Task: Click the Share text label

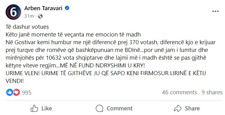Action: coord(192,109)
